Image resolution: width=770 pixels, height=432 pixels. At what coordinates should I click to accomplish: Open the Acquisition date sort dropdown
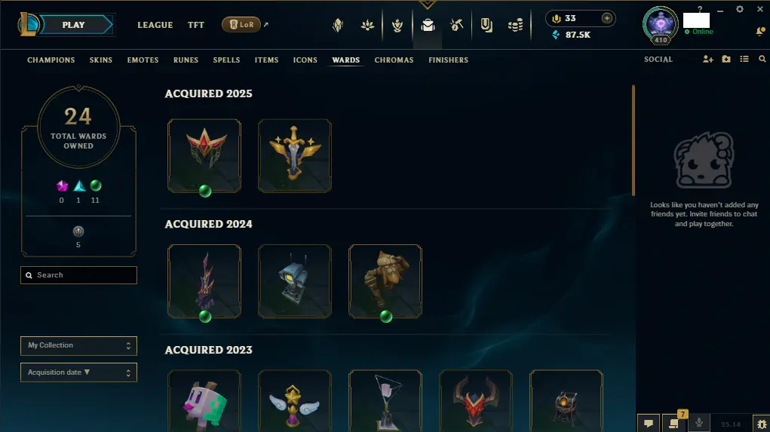78,372
